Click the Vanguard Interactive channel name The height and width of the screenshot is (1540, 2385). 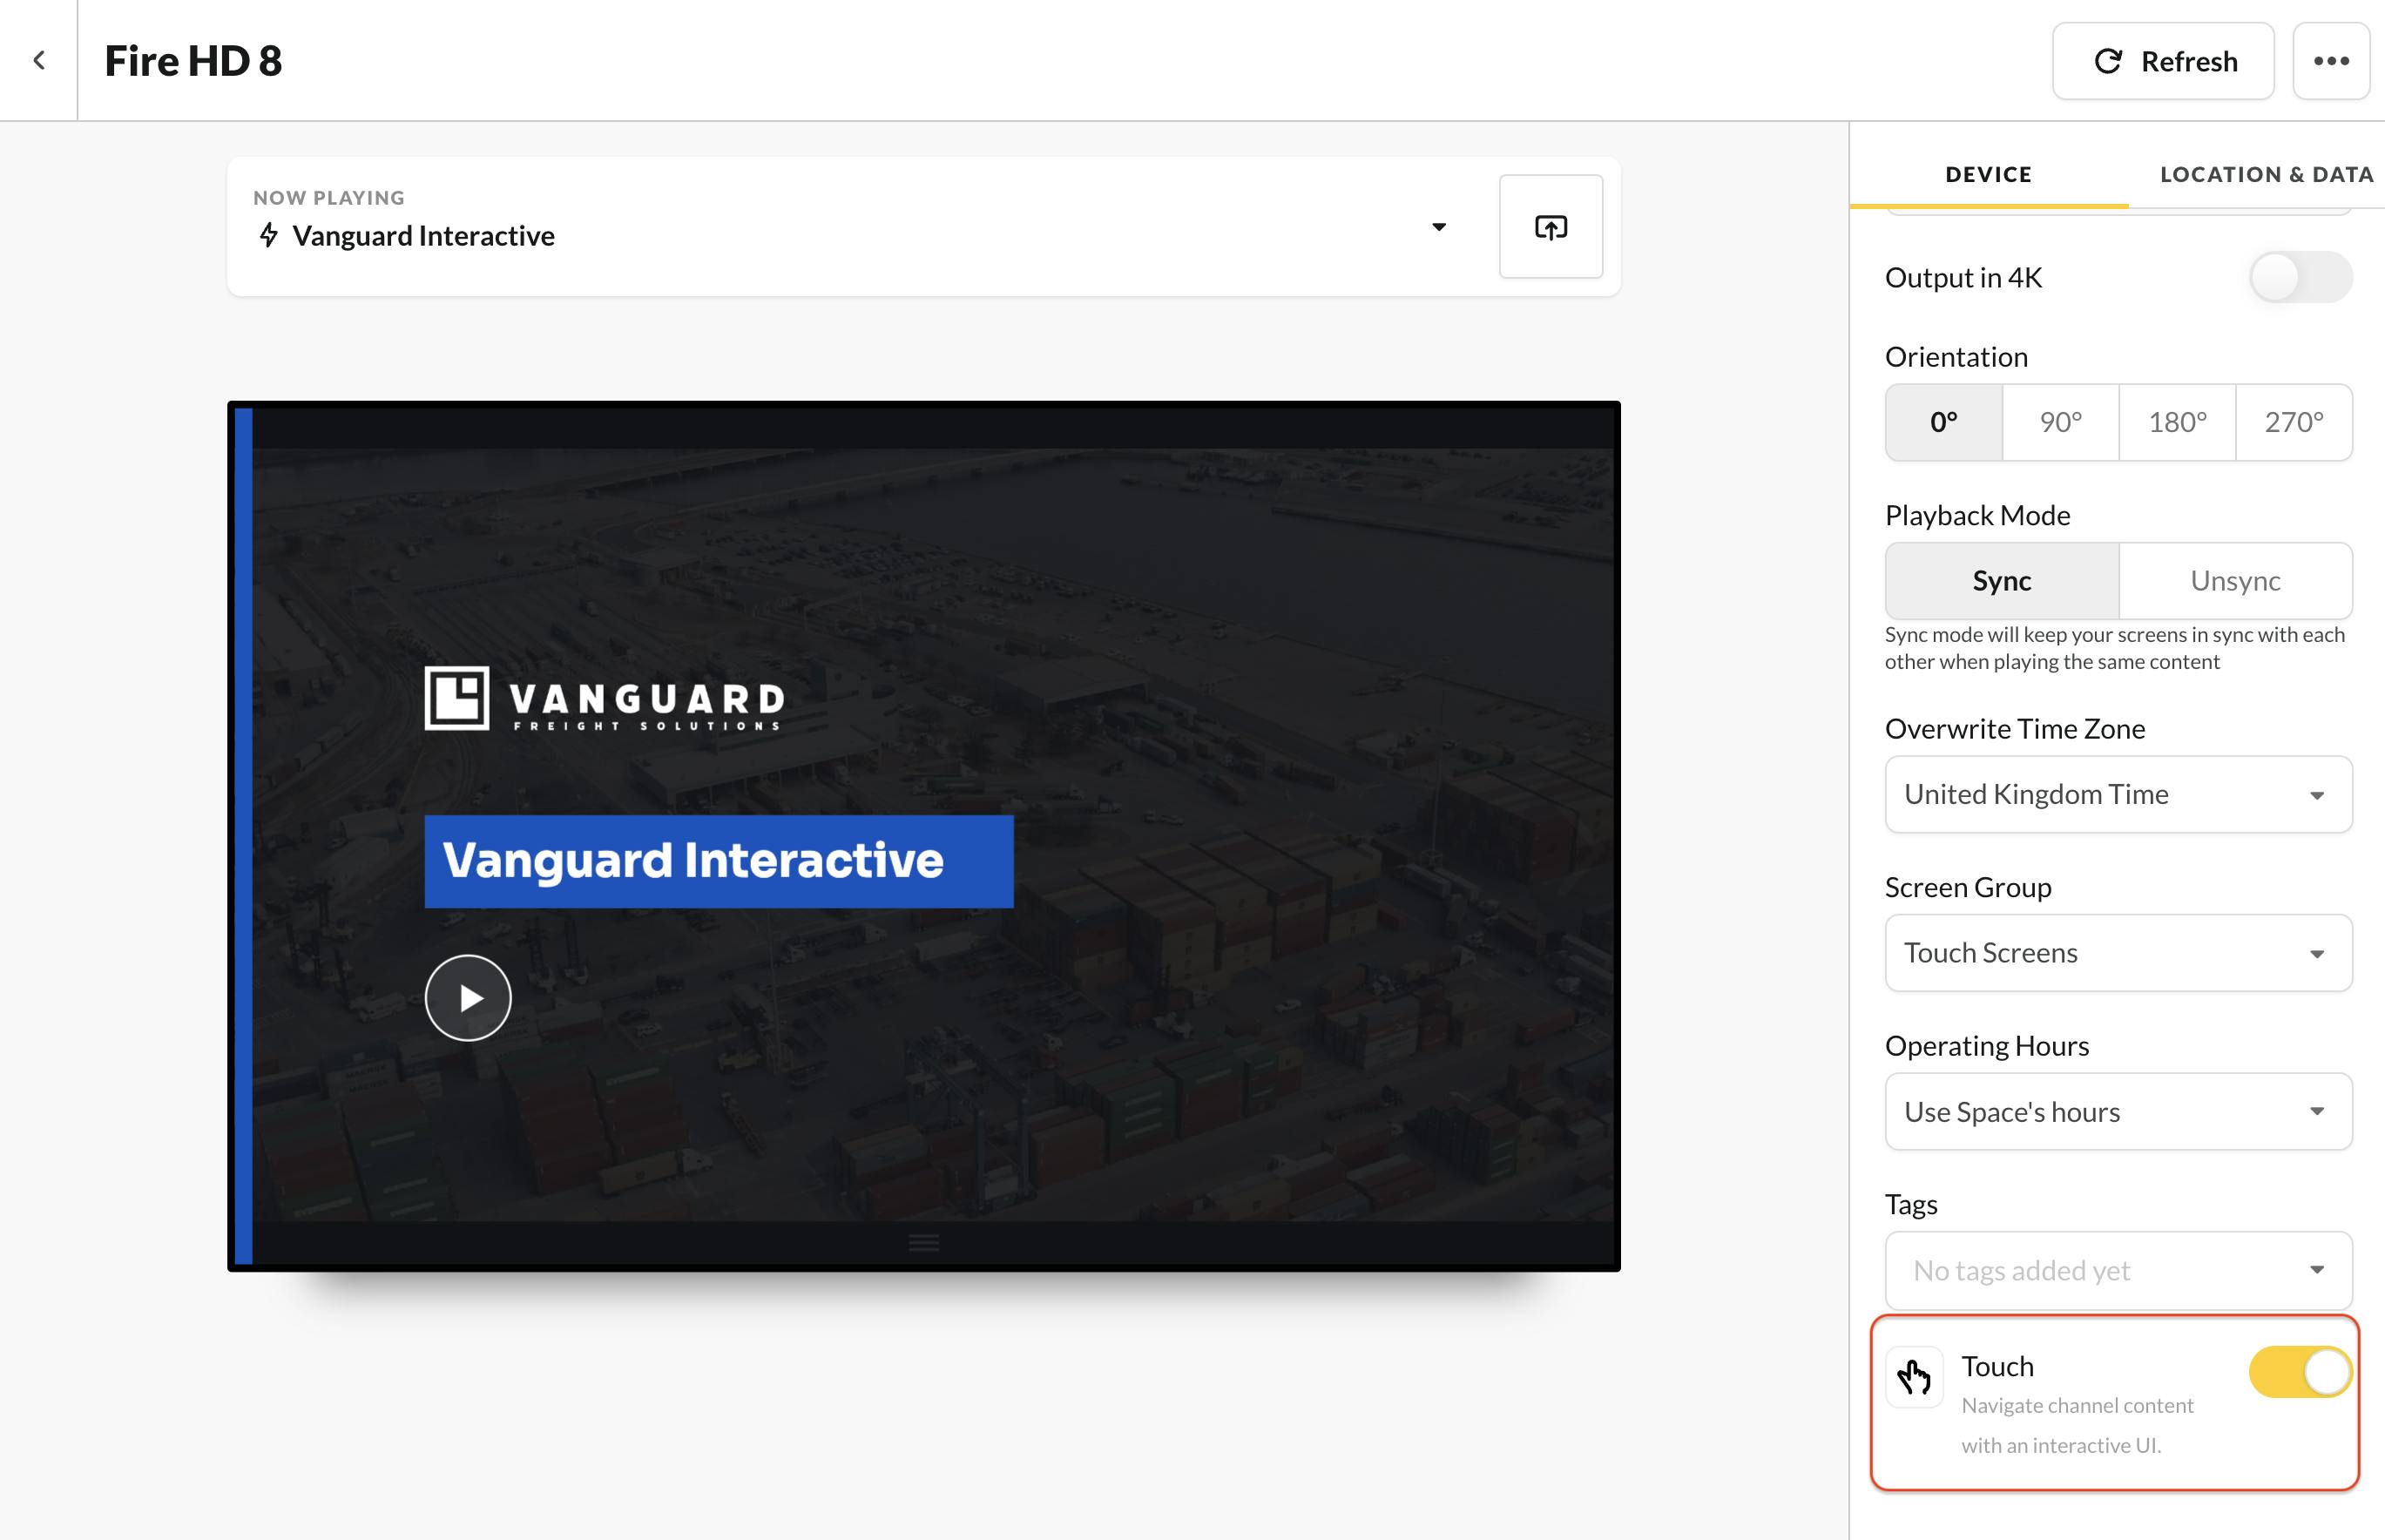point(423,236)
